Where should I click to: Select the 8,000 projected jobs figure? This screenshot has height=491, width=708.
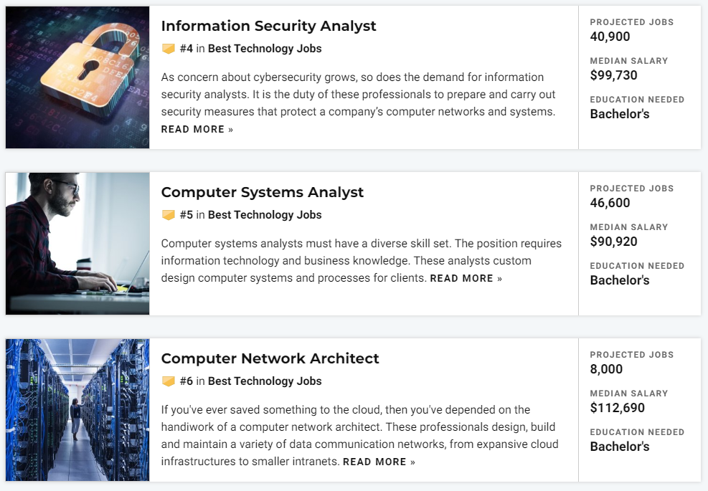606,369
